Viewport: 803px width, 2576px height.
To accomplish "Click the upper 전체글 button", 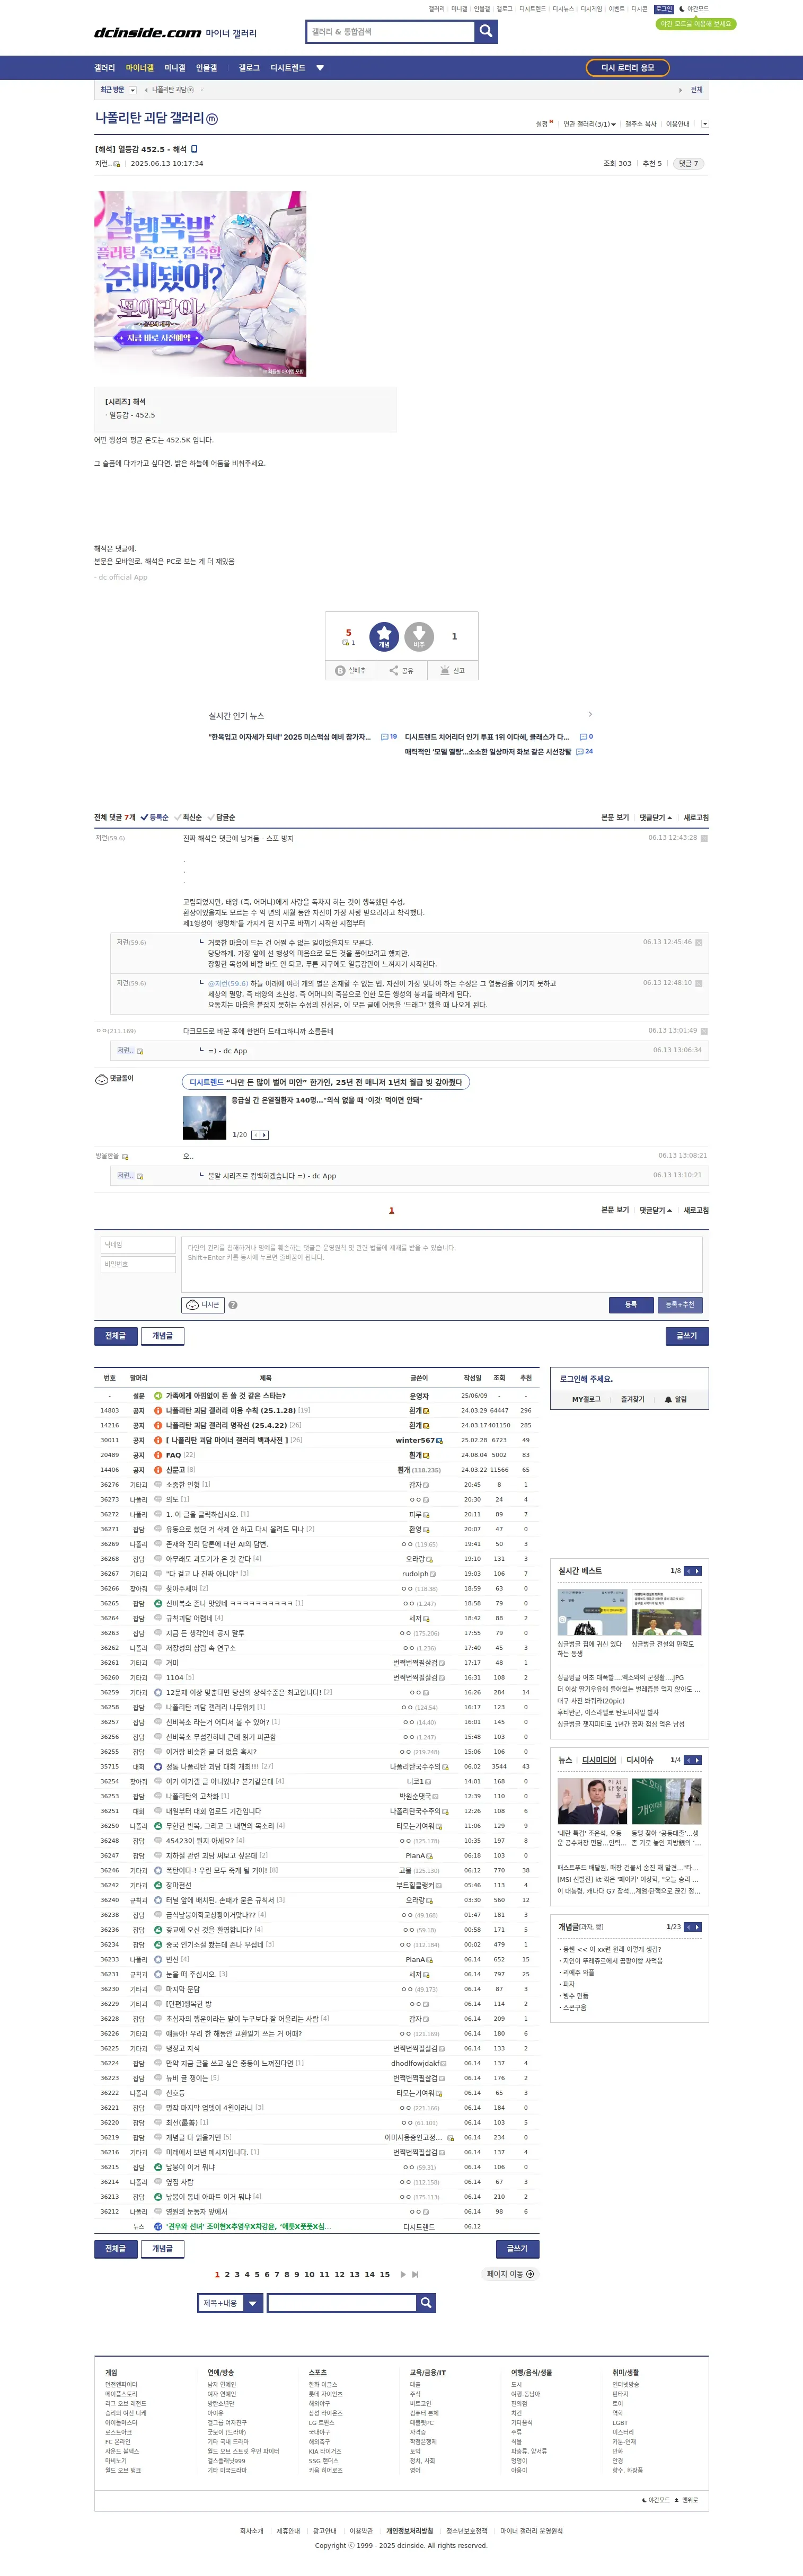I will [x=116, y=1335].
